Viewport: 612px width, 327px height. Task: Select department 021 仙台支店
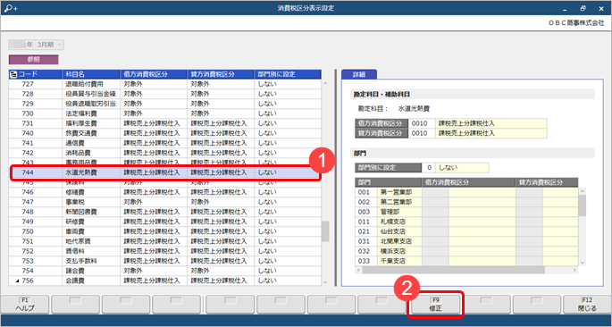point(466,231)
